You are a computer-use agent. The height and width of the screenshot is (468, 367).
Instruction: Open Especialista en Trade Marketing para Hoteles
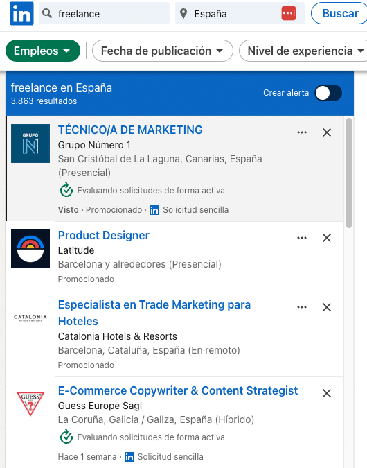[x=154, y=313]
